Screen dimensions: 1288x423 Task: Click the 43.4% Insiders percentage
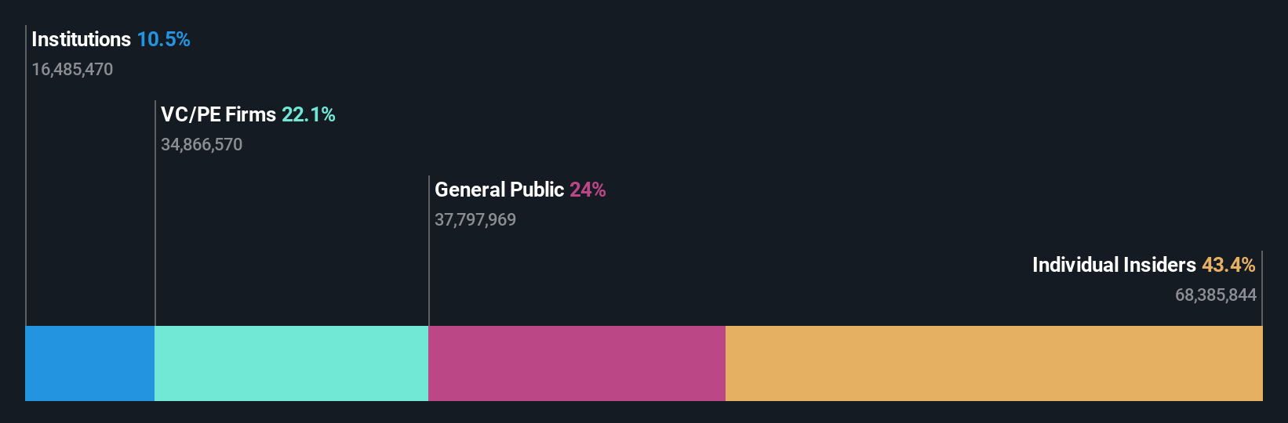click(1228, 265)
